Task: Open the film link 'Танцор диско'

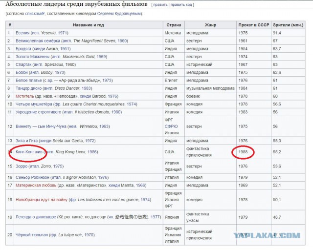Action: pyautogui.click(x=29, y=88)
